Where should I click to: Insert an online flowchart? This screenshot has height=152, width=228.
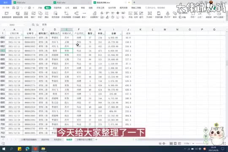click(x=66, y=15)
